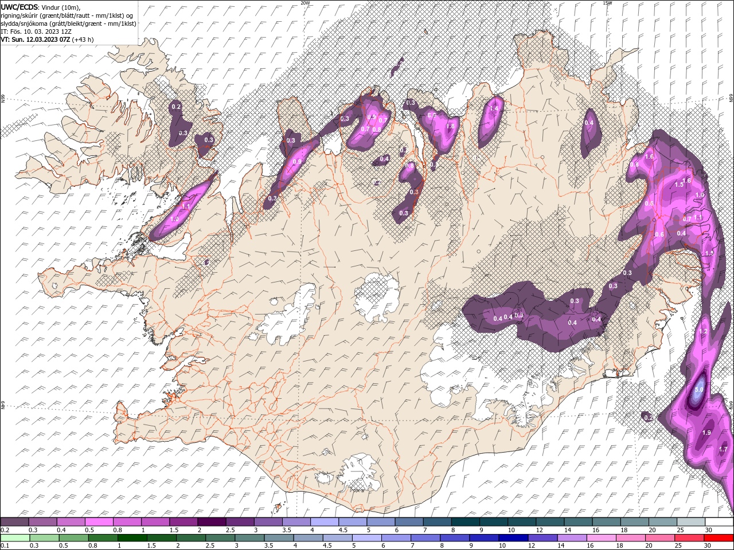Click the 1.7 precipitation value near map corner

[724, 450]
